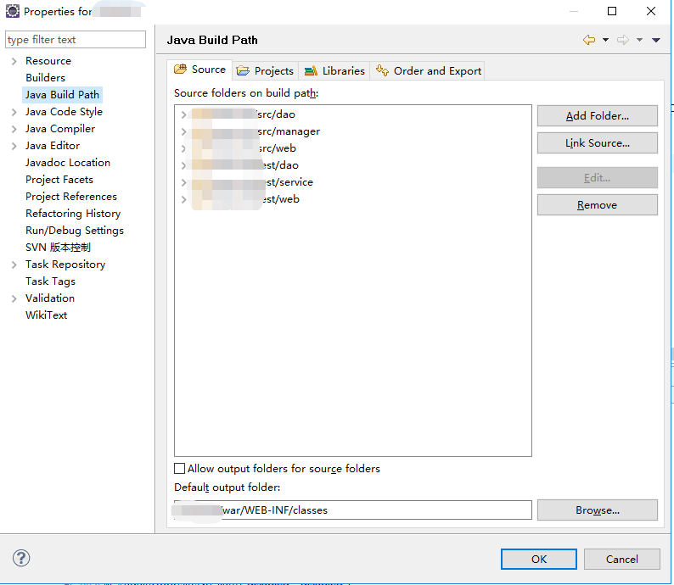The image size is (674, 585).
Task: Click the back navigation arrow icon
Action: click(589, 40)
